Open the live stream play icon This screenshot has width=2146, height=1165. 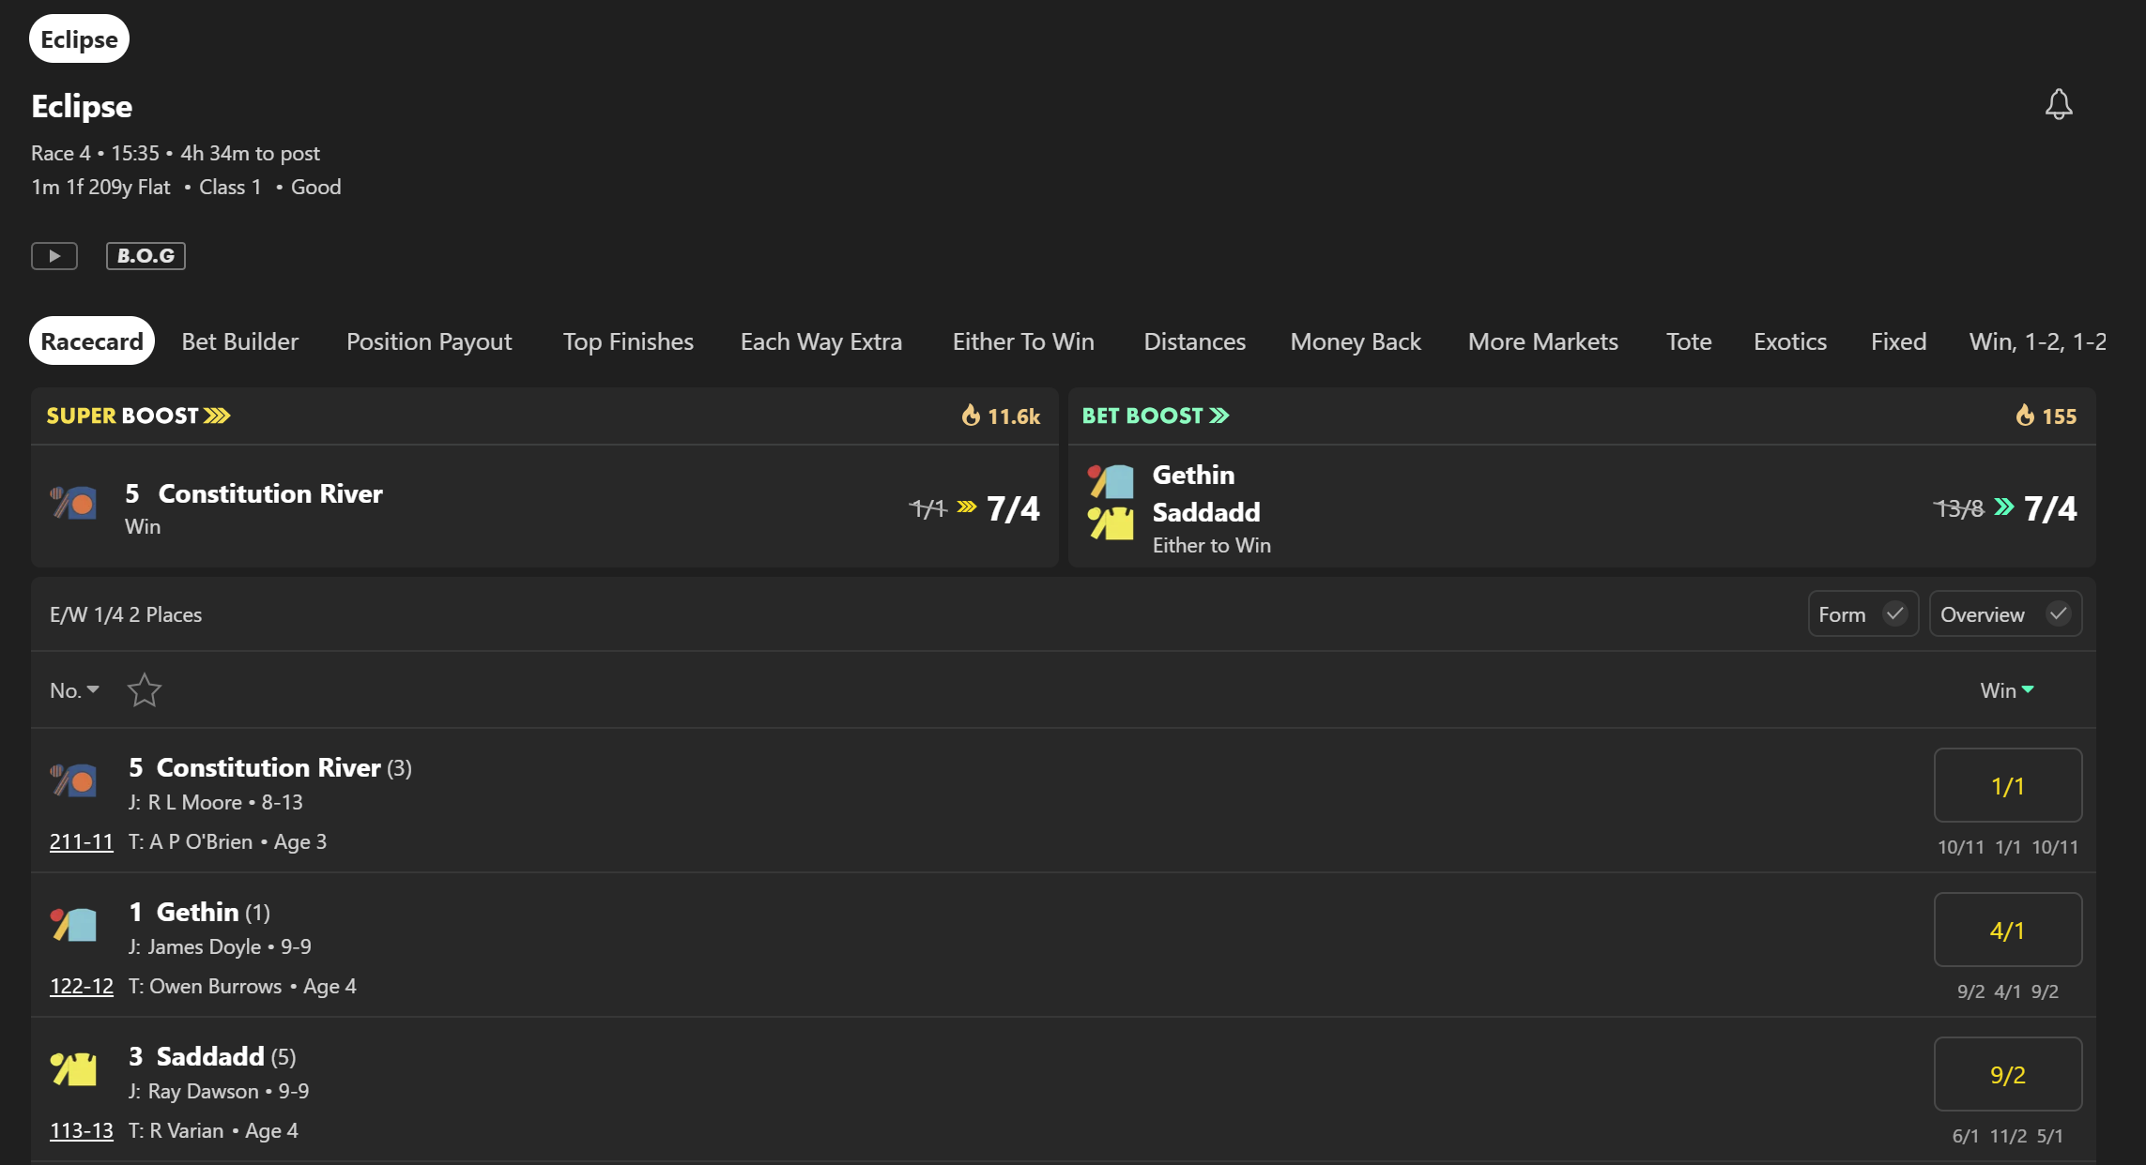pyautogui.click(x=54, y=255)
